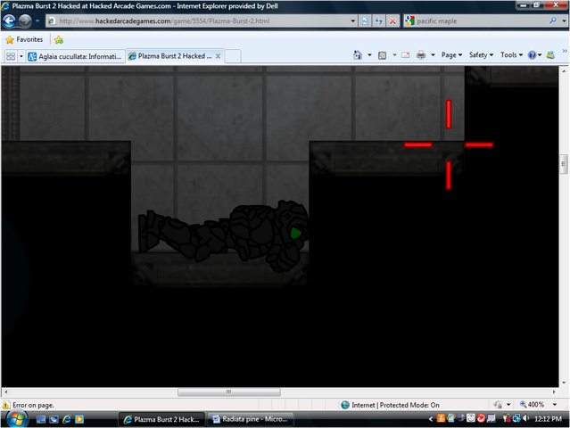Launch Windows Media Player from quick launch
Viewport: 570px width, 428px height.
click(x=79, y=419)
